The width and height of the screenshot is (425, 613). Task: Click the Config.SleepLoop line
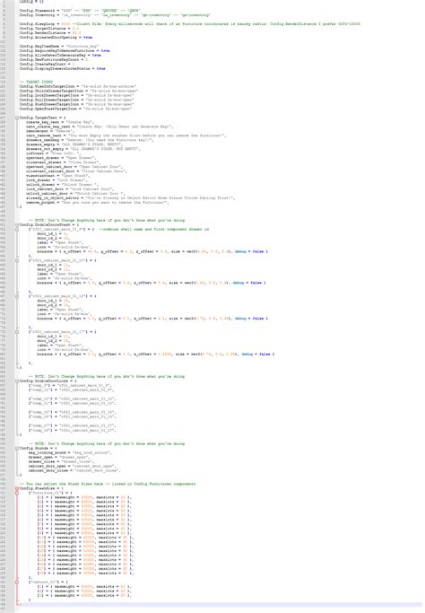point(190,24)
